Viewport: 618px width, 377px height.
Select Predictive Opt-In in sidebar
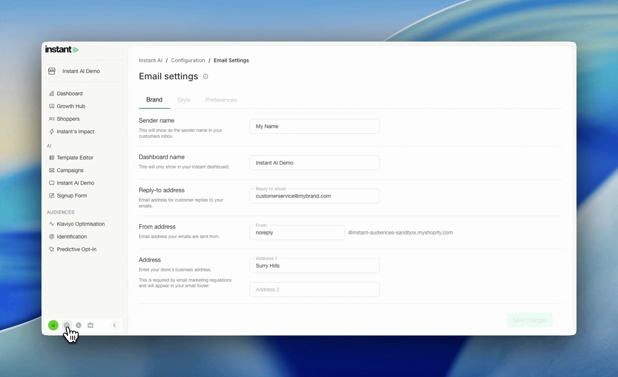click(x=76, y=249)
